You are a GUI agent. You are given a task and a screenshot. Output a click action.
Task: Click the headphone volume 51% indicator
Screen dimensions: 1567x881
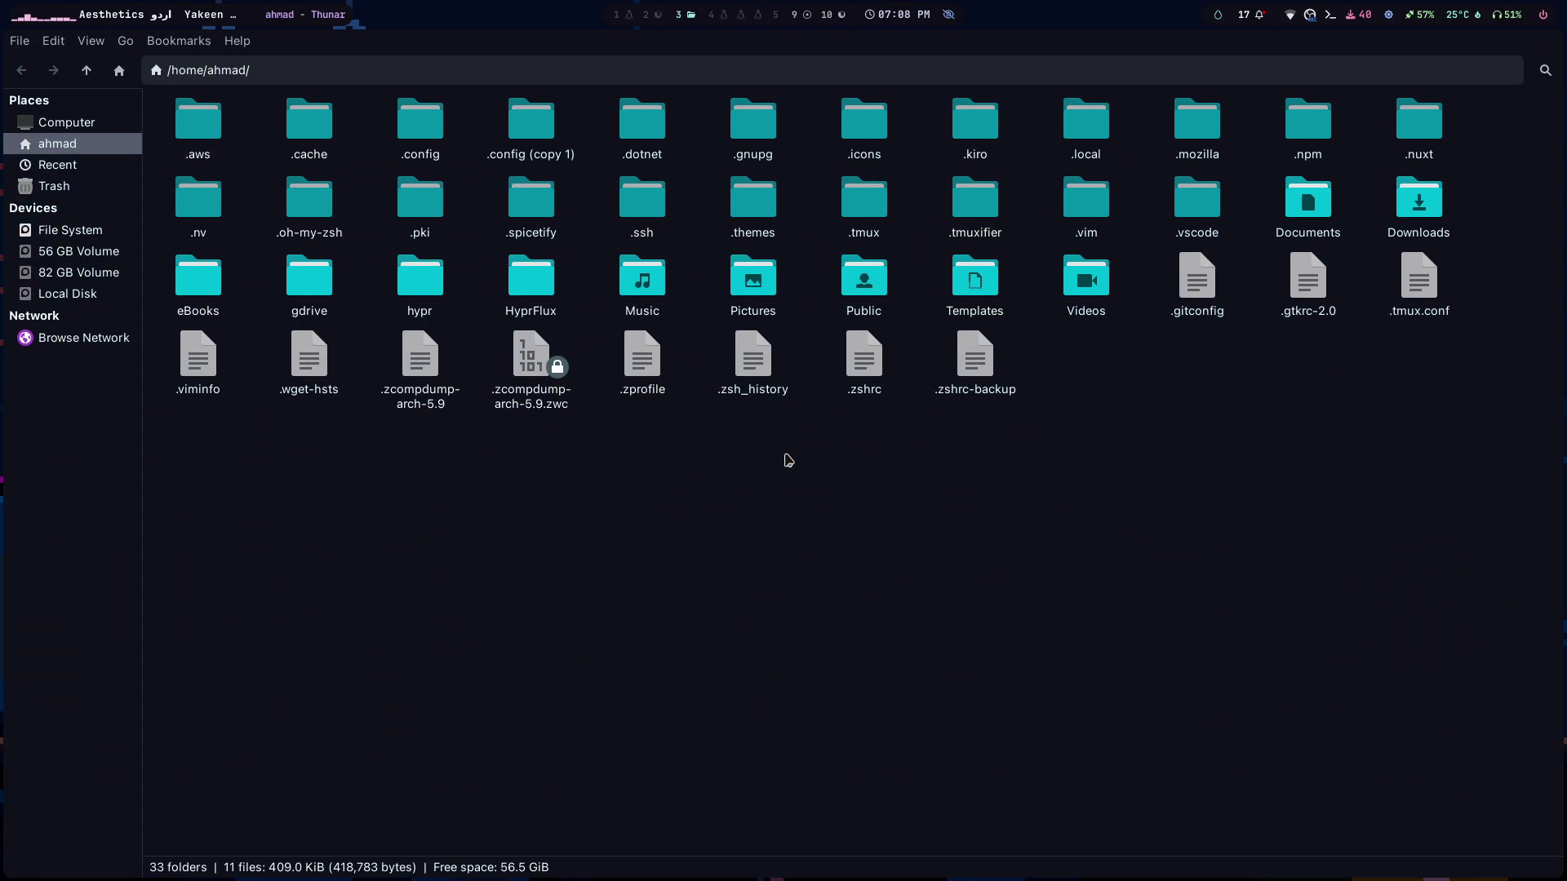tap(1507, 15)
